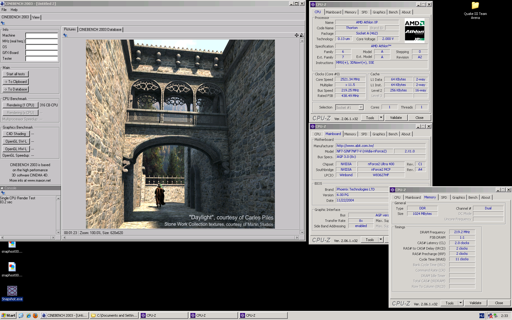This screenshot has width=512, height=320.
Task: Click Show Desktop quick launch icon
Action: tap(21, 315)
